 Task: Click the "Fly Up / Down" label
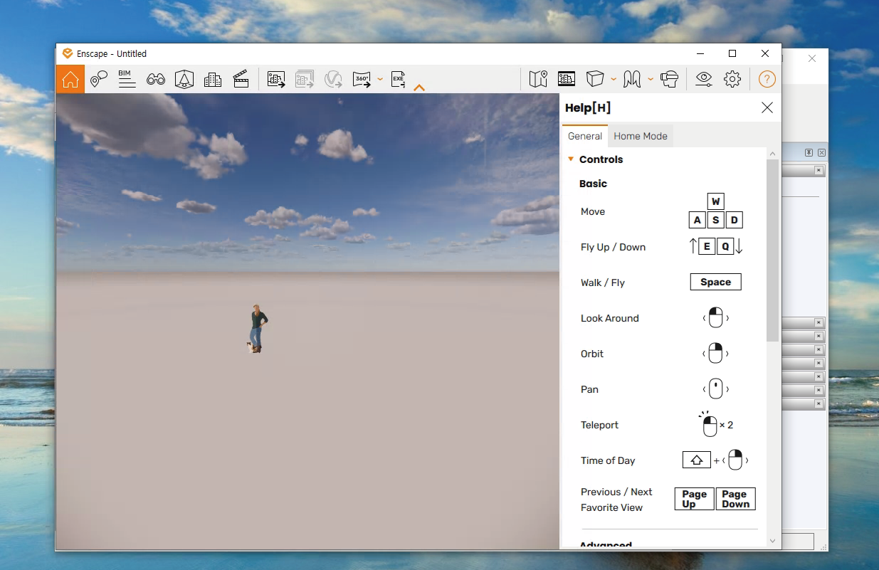tap(613, 247)
